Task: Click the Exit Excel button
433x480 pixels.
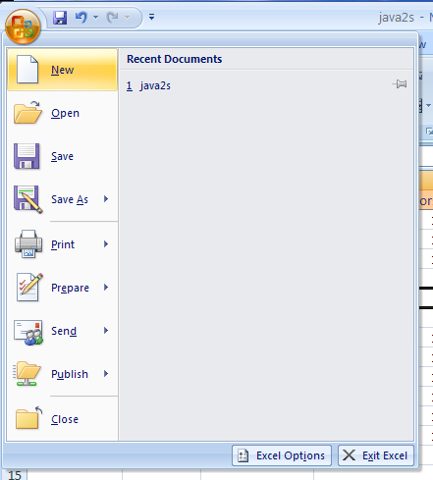Action: (x=376, y=455)
